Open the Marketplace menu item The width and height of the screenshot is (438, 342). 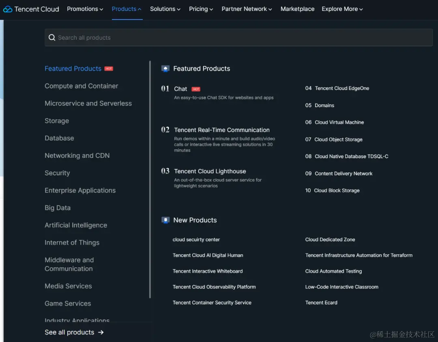[298, 9]
